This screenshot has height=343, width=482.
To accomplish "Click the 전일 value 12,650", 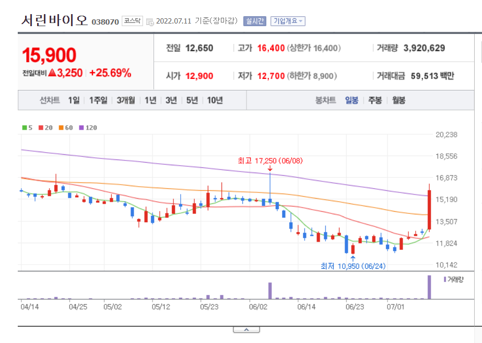I will [199, 48].
